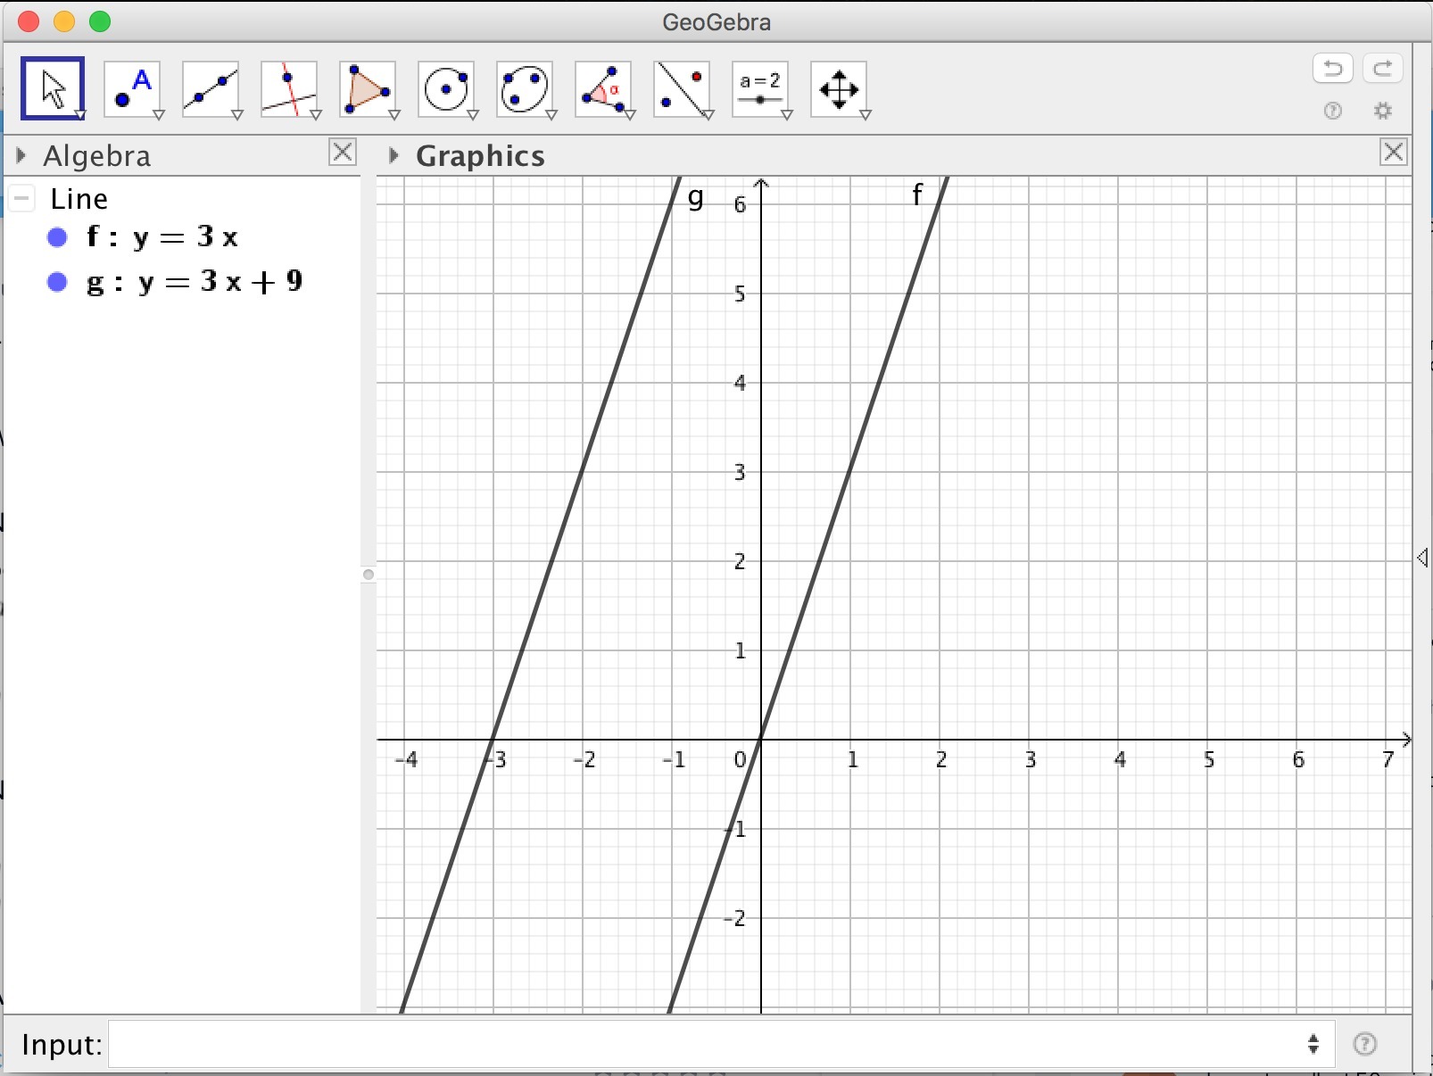The image size is (1433, 1076).
Task: Select the Point tool
Action: [132, 88]
